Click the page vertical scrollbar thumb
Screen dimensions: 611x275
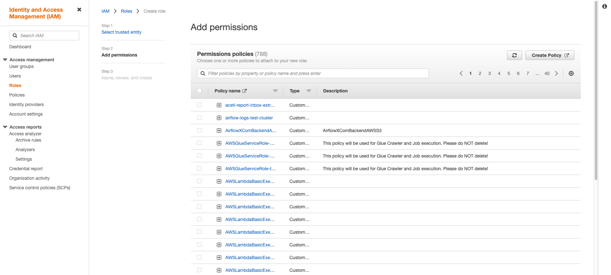click(x=596, y=91)
